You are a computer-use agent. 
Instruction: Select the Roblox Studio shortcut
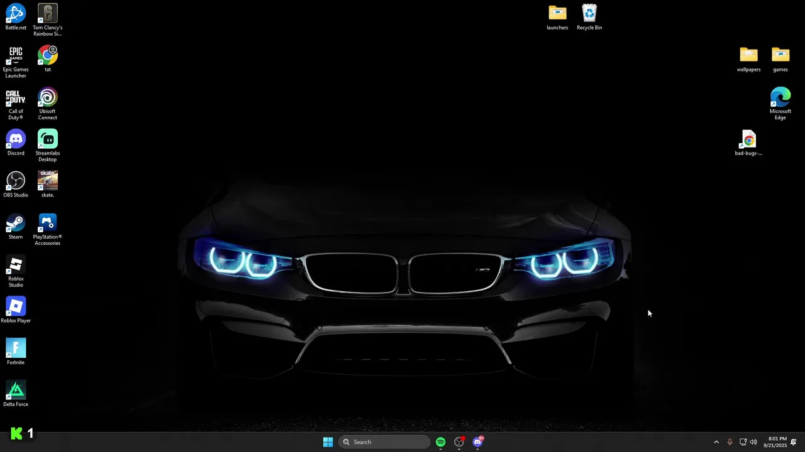(x=16, y=272)
